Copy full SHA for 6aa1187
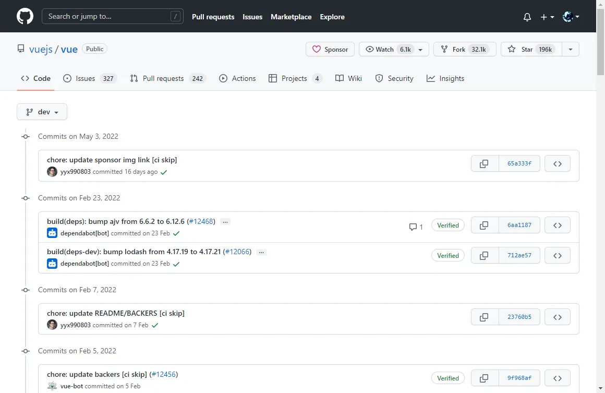The height and width of the screenshot is (393, 605). 485,225
